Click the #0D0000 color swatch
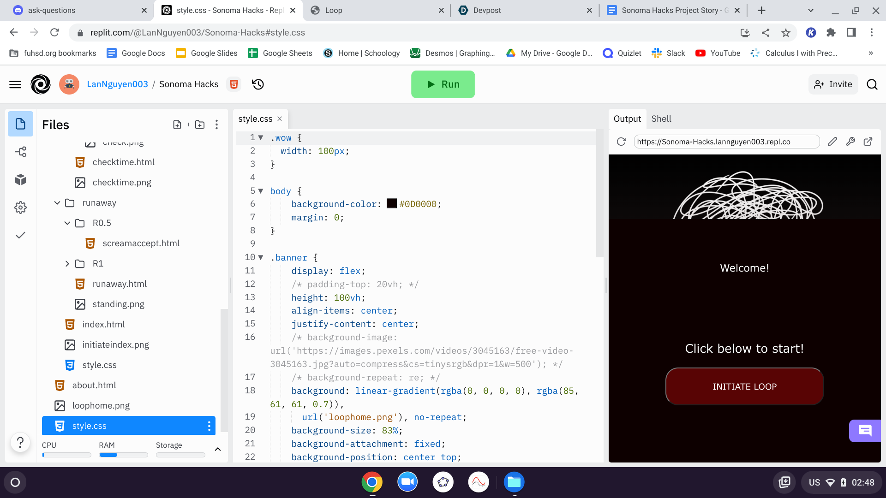Screen dimensions: 886x498 [x=391, y=204]
